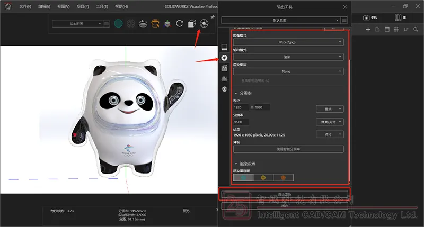Click the large view layout icon in right panel

click(387, 30)
